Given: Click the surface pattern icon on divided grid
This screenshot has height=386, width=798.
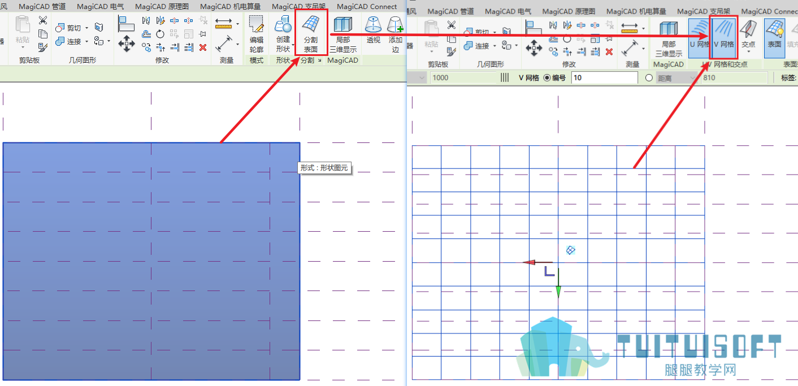Looking at the screenshot, I should [x=571, y=250].
